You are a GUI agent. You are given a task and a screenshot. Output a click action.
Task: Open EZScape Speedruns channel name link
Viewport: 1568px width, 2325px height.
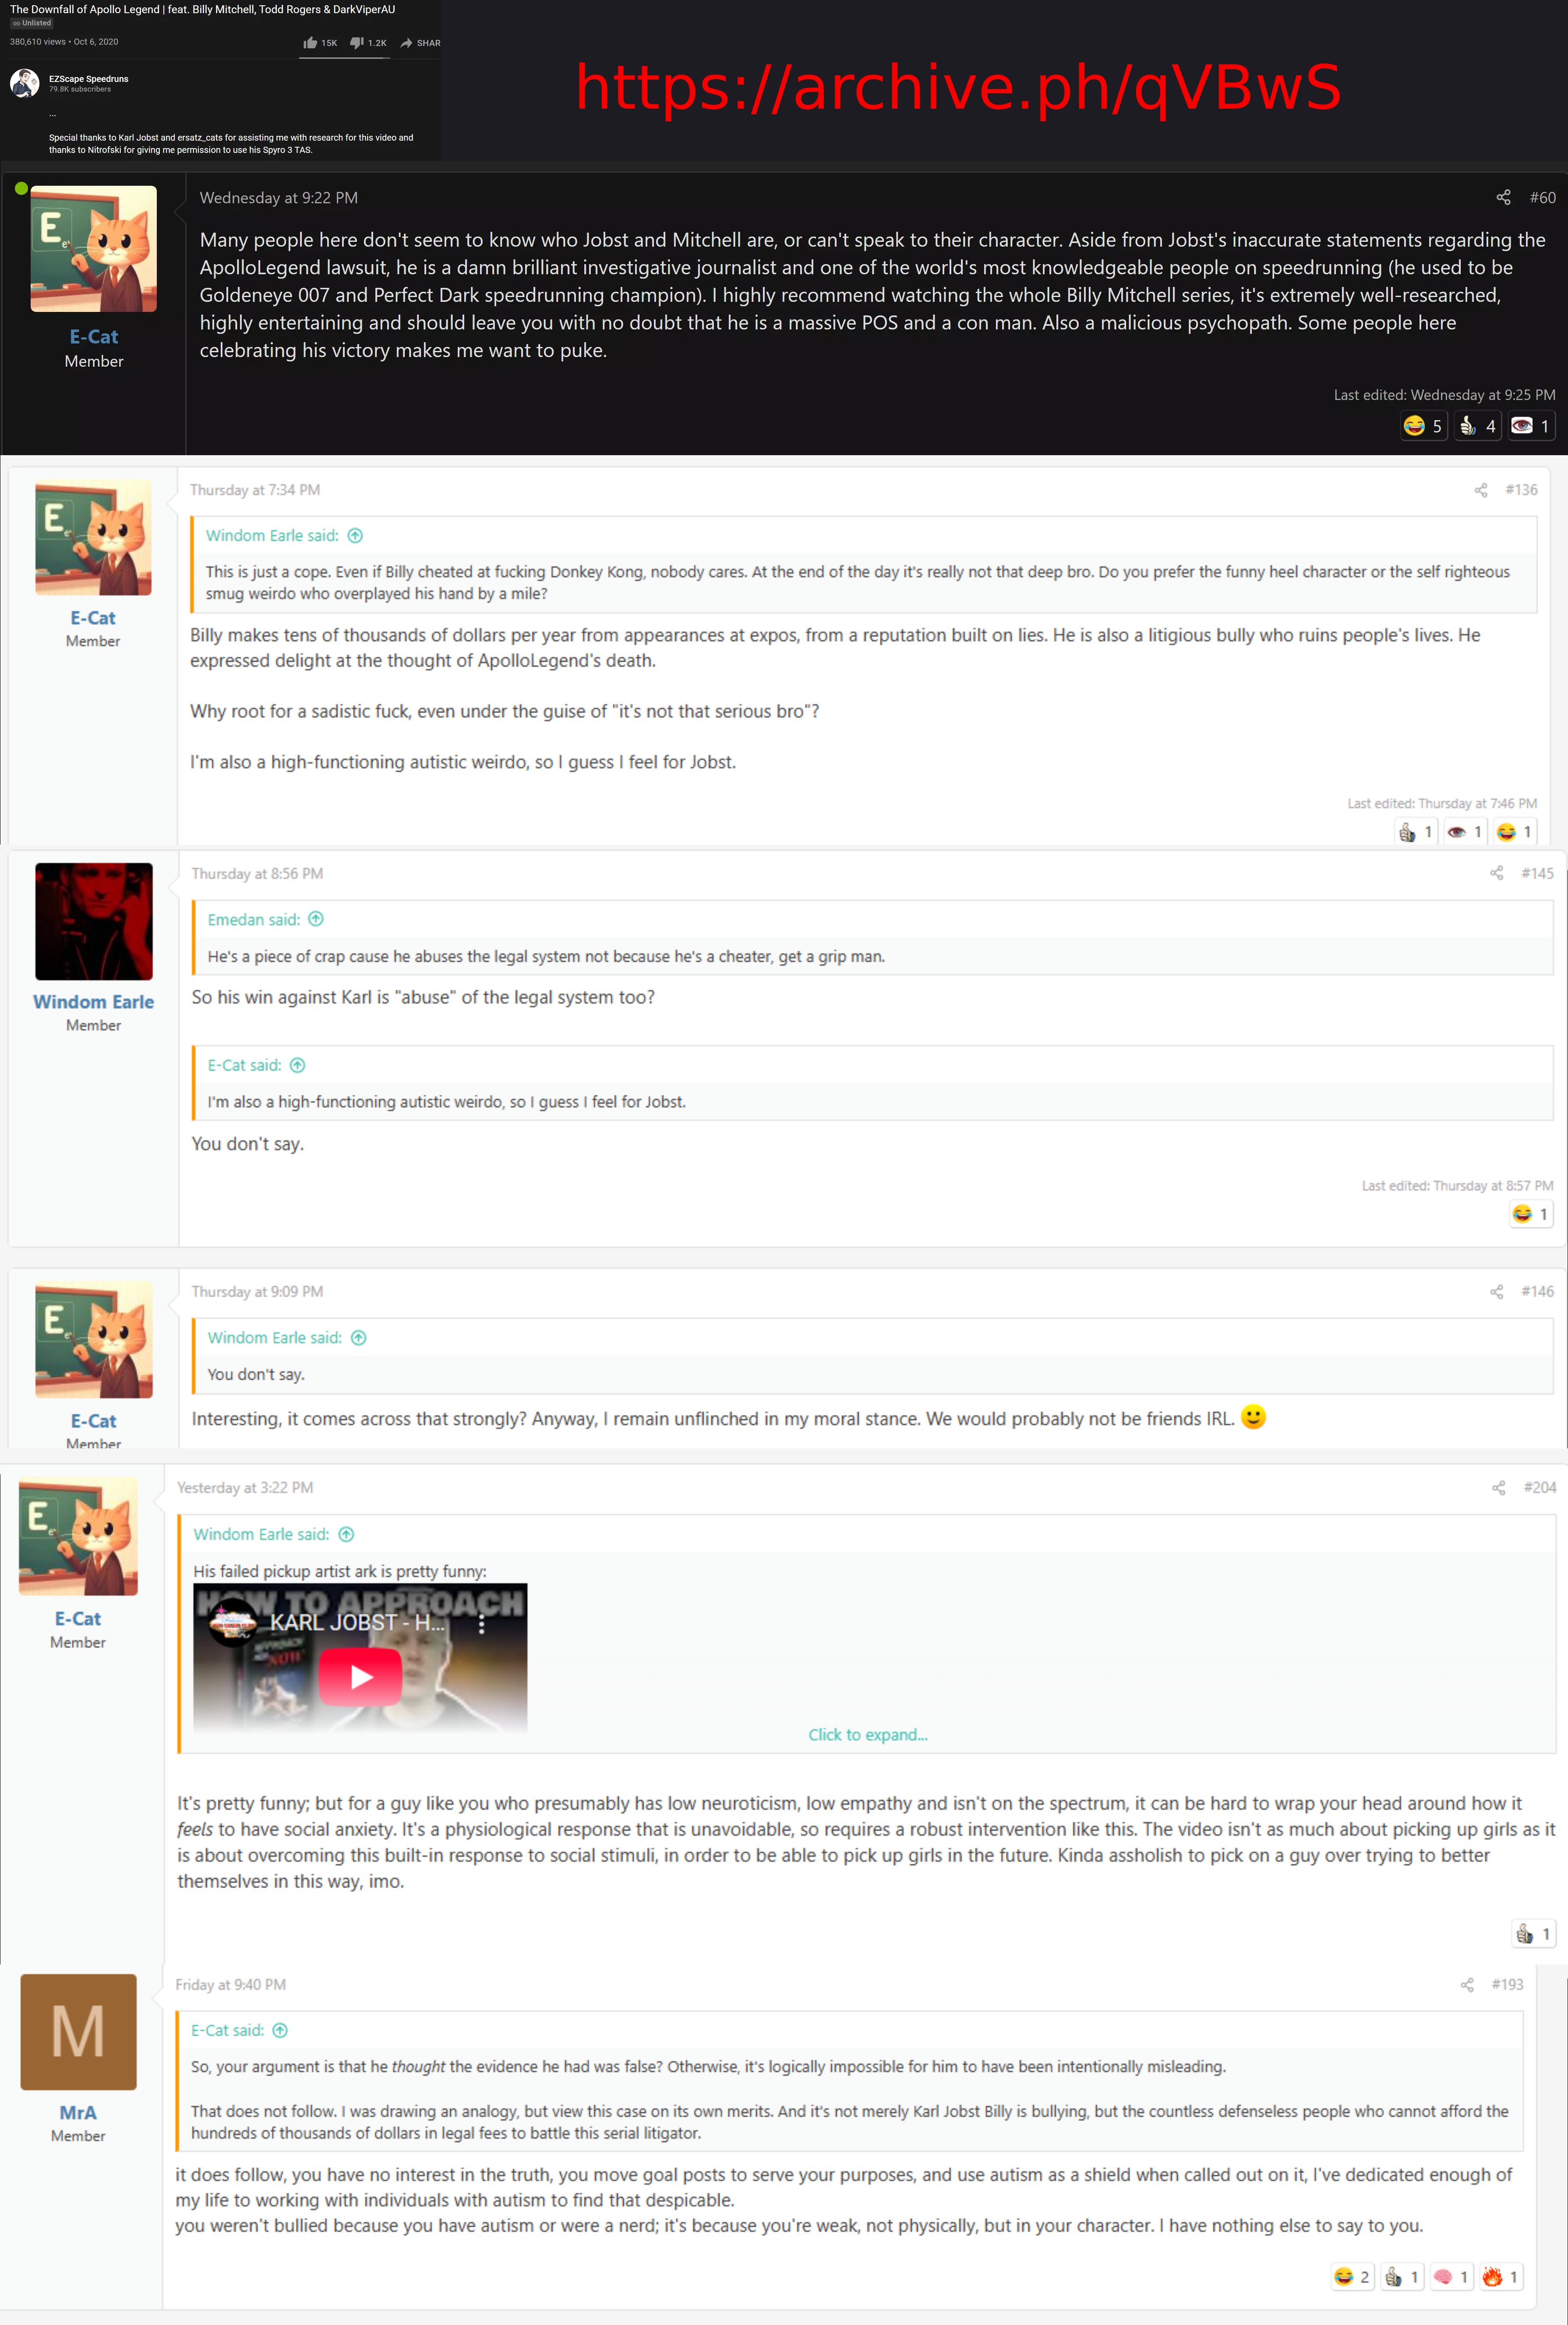click(x=88, y=78)
